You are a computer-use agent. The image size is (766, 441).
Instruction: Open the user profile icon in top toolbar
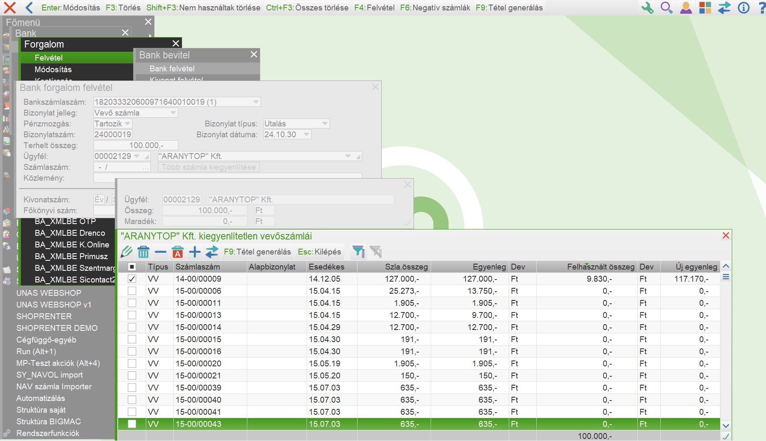coord(686,8)
